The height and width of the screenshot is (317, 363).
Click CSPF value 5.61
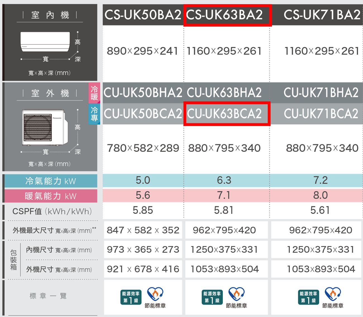pos(320,210)
